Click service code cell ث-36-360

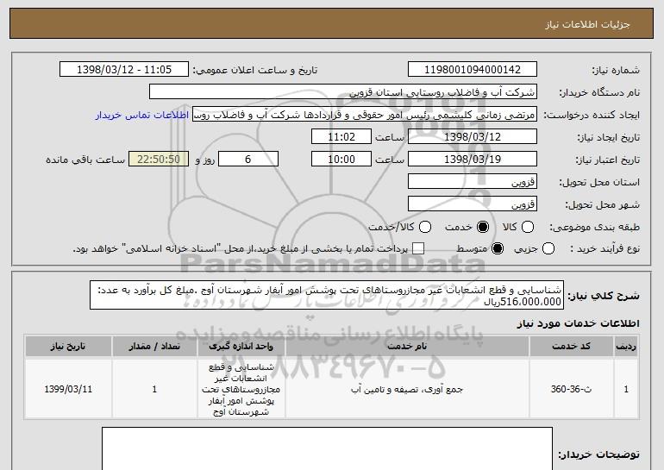coord(571,389)
